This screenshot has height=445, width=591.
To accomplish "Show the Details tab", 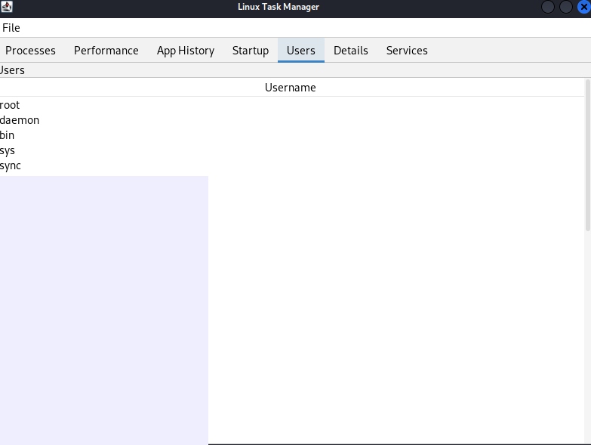I will tap(351, 51).
